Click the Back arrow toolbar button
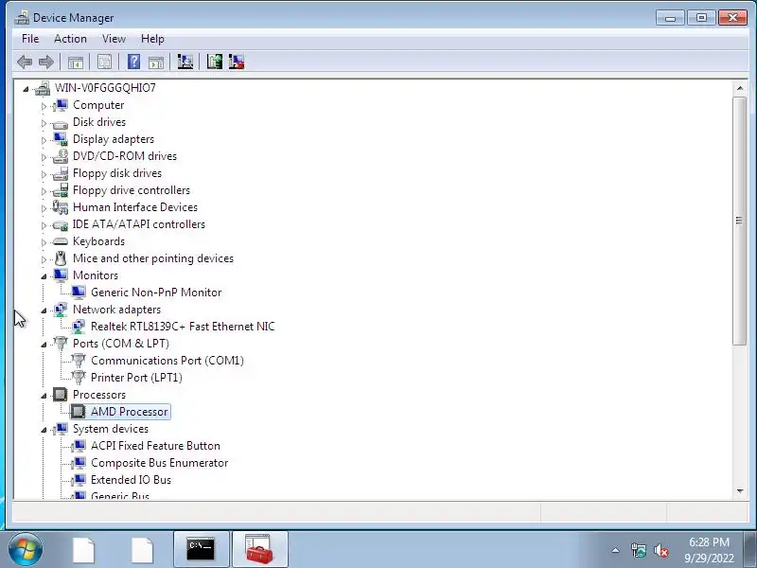Image resolution: width=757 pixels, height=568 pixels. tap(25, 62)
